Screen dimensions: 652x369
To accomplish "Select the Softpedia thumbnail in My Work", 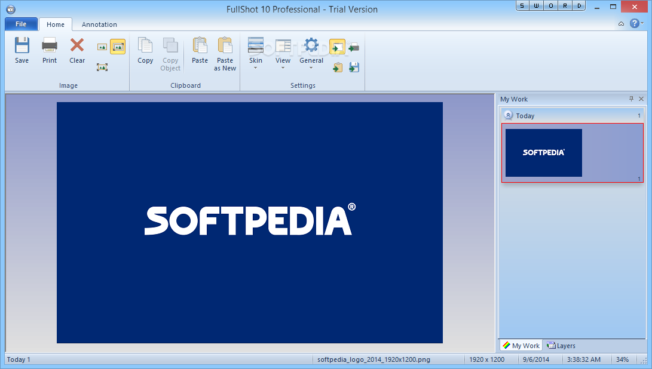I will pyautogui.click(x=543, y=152).
